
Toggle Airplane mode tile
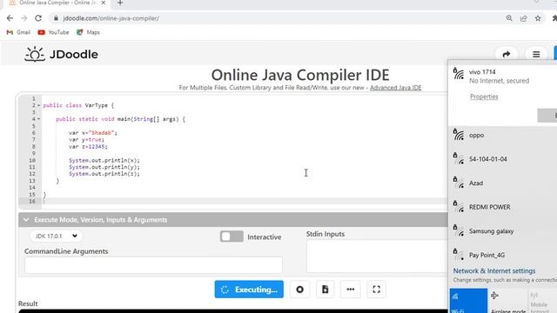(508, 301)
